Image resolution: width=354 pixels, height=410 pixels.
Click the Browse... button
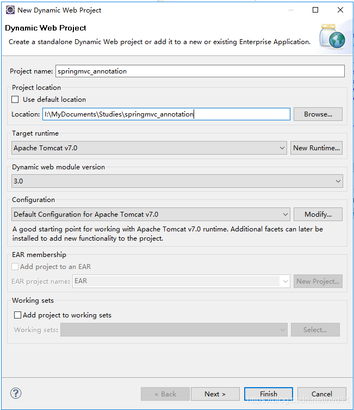tap(318, 114)
